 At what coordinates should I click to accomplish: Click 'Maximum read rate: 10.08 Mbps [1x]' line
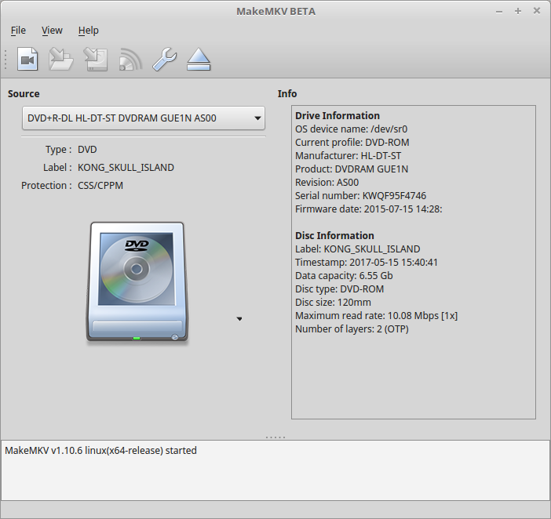pyautogui.click(x=376, y=316)
